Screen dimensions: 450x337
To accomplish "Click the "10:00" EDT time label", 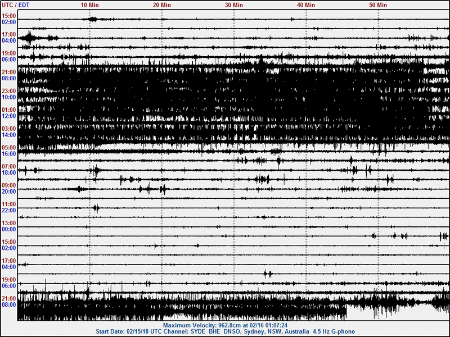I will pos(9,97).
